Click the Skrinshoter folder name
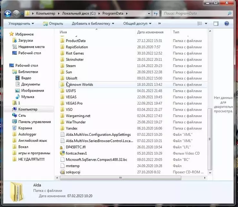 75,60
